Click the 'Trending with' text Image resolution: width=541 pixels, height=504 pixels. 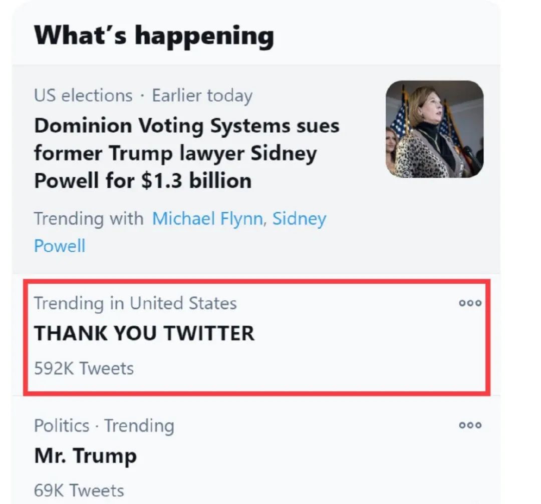pos(88,219)
